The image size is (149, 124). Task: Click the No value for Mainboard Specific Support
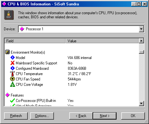(70, 63)
